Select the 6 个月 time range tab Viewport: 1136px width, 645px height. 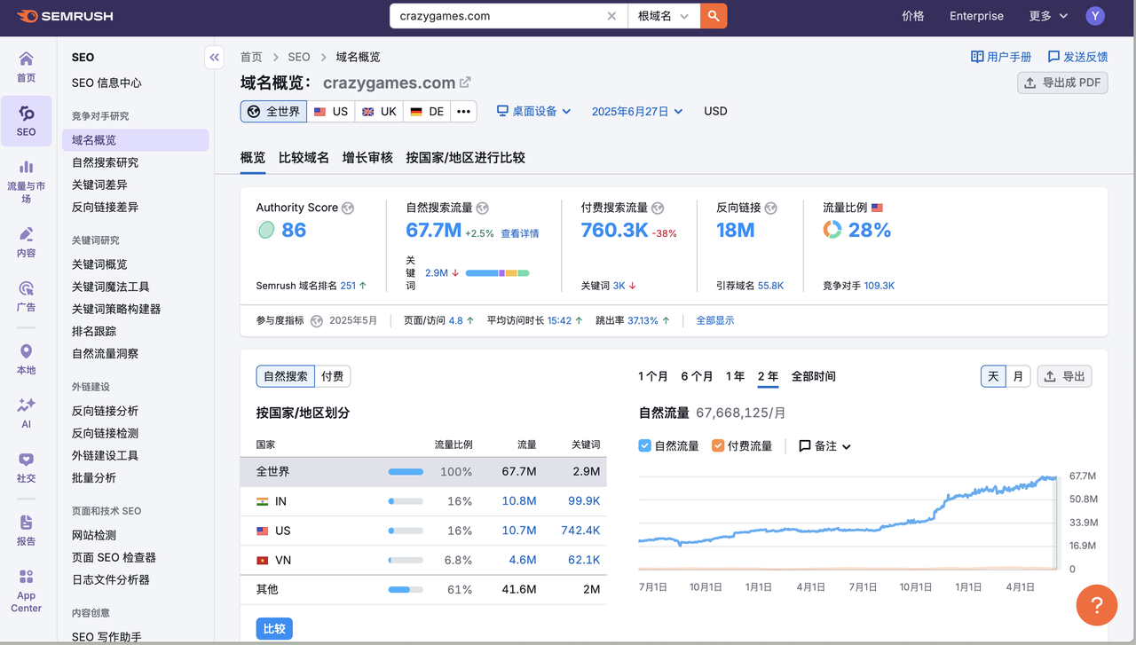tap(697, 376)
